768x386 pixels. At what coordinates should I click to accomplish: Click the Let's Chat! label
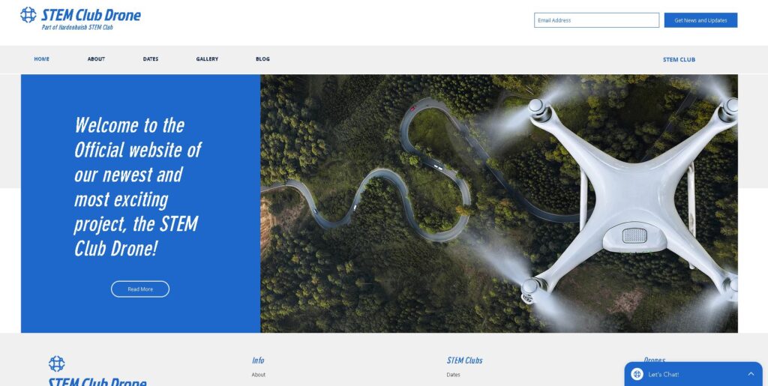coord(663,374)
